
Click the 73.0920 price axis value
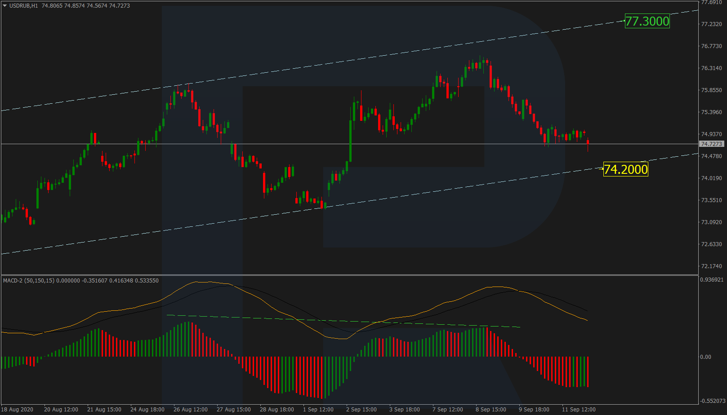click(x=712, y=222)
